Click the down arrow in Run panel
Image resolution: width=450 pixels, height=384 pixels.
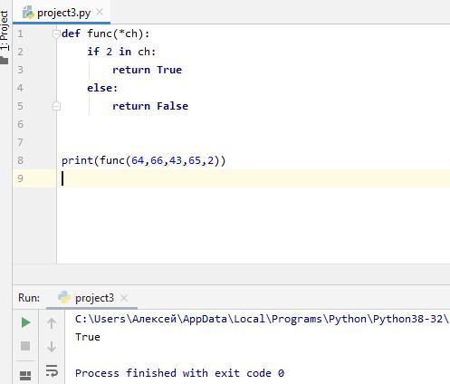(x=52, y=347)
